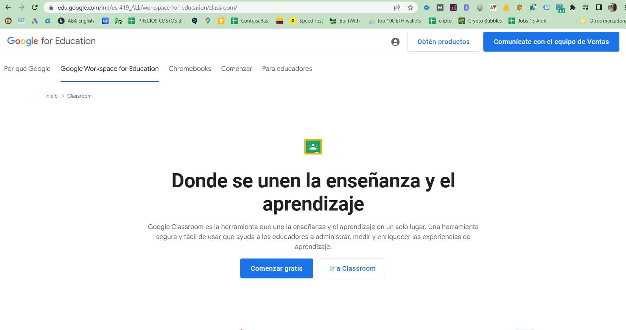This screenshot has width=626, height=330.
Task: Open the Para educadores menu item
Action: pos(287,69)
